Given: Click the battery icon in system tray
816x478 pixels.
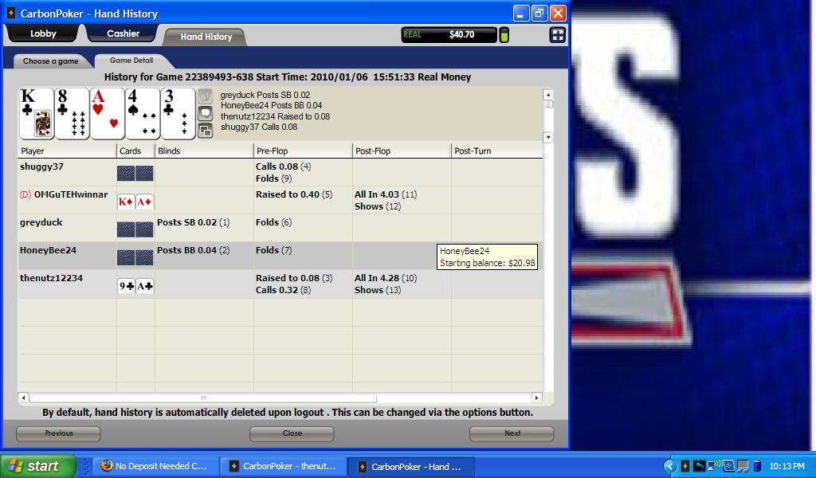Looking at the screenshot, I should 757,466.
